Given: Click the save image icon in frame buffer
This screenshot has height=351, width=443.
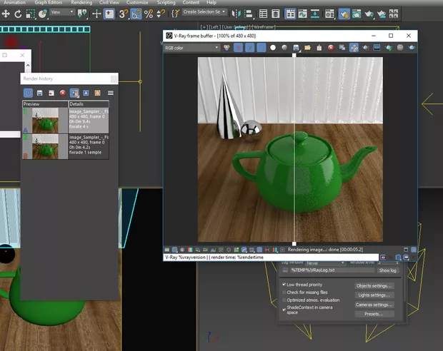Looking at the screenshot, I should pos(295,48).
